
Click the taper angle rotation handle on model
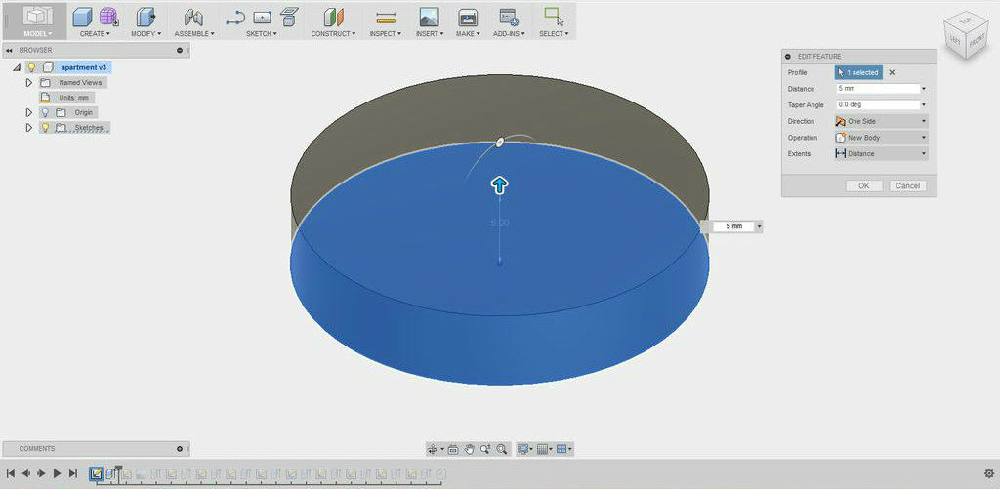500,143
